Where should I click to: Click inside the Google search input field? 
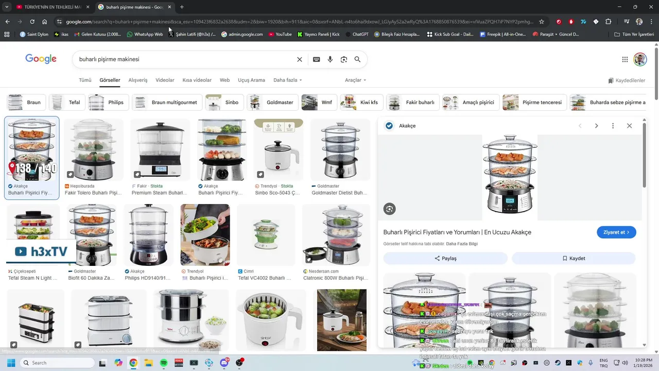click(185, 59)
